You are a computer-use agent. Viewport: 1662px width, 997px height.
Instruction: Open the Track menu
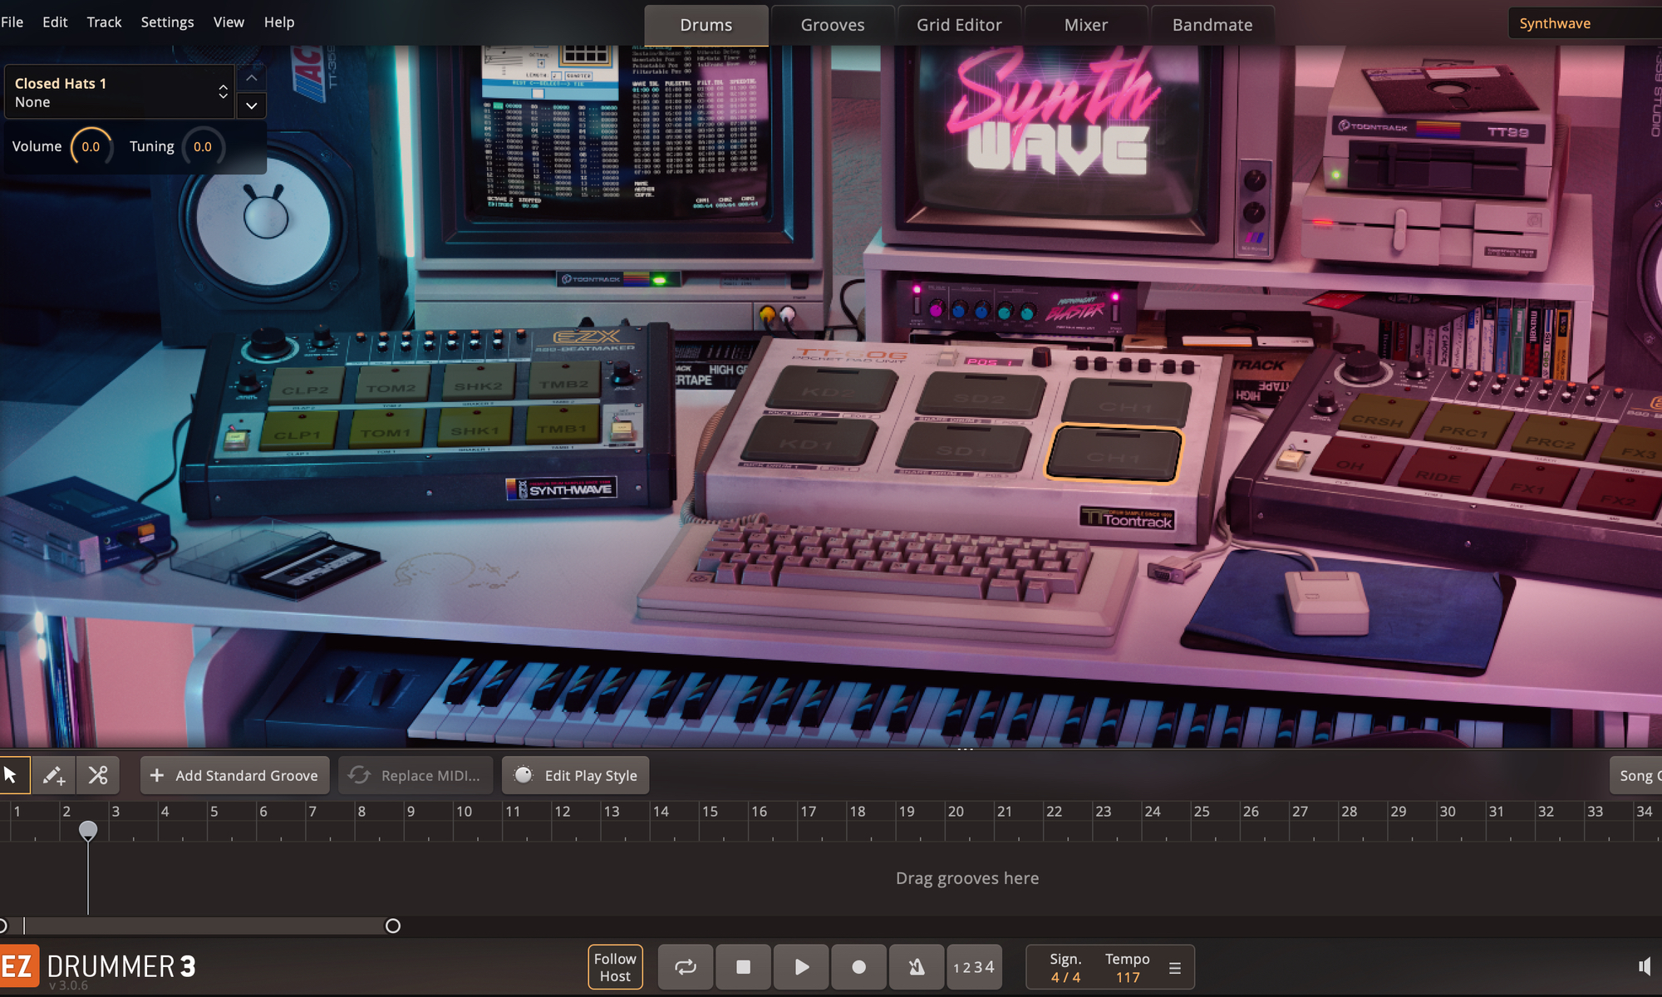point(104,22)
